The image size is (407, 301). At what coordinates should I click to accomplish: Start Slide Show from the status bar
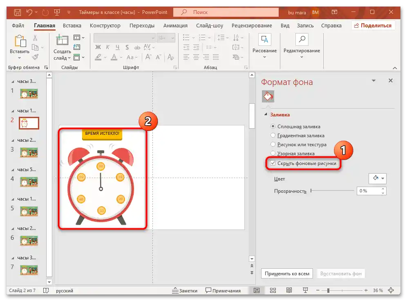305,290
